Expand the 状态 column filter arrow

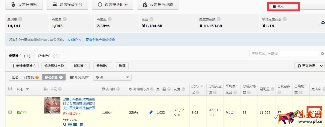[27, 89]
